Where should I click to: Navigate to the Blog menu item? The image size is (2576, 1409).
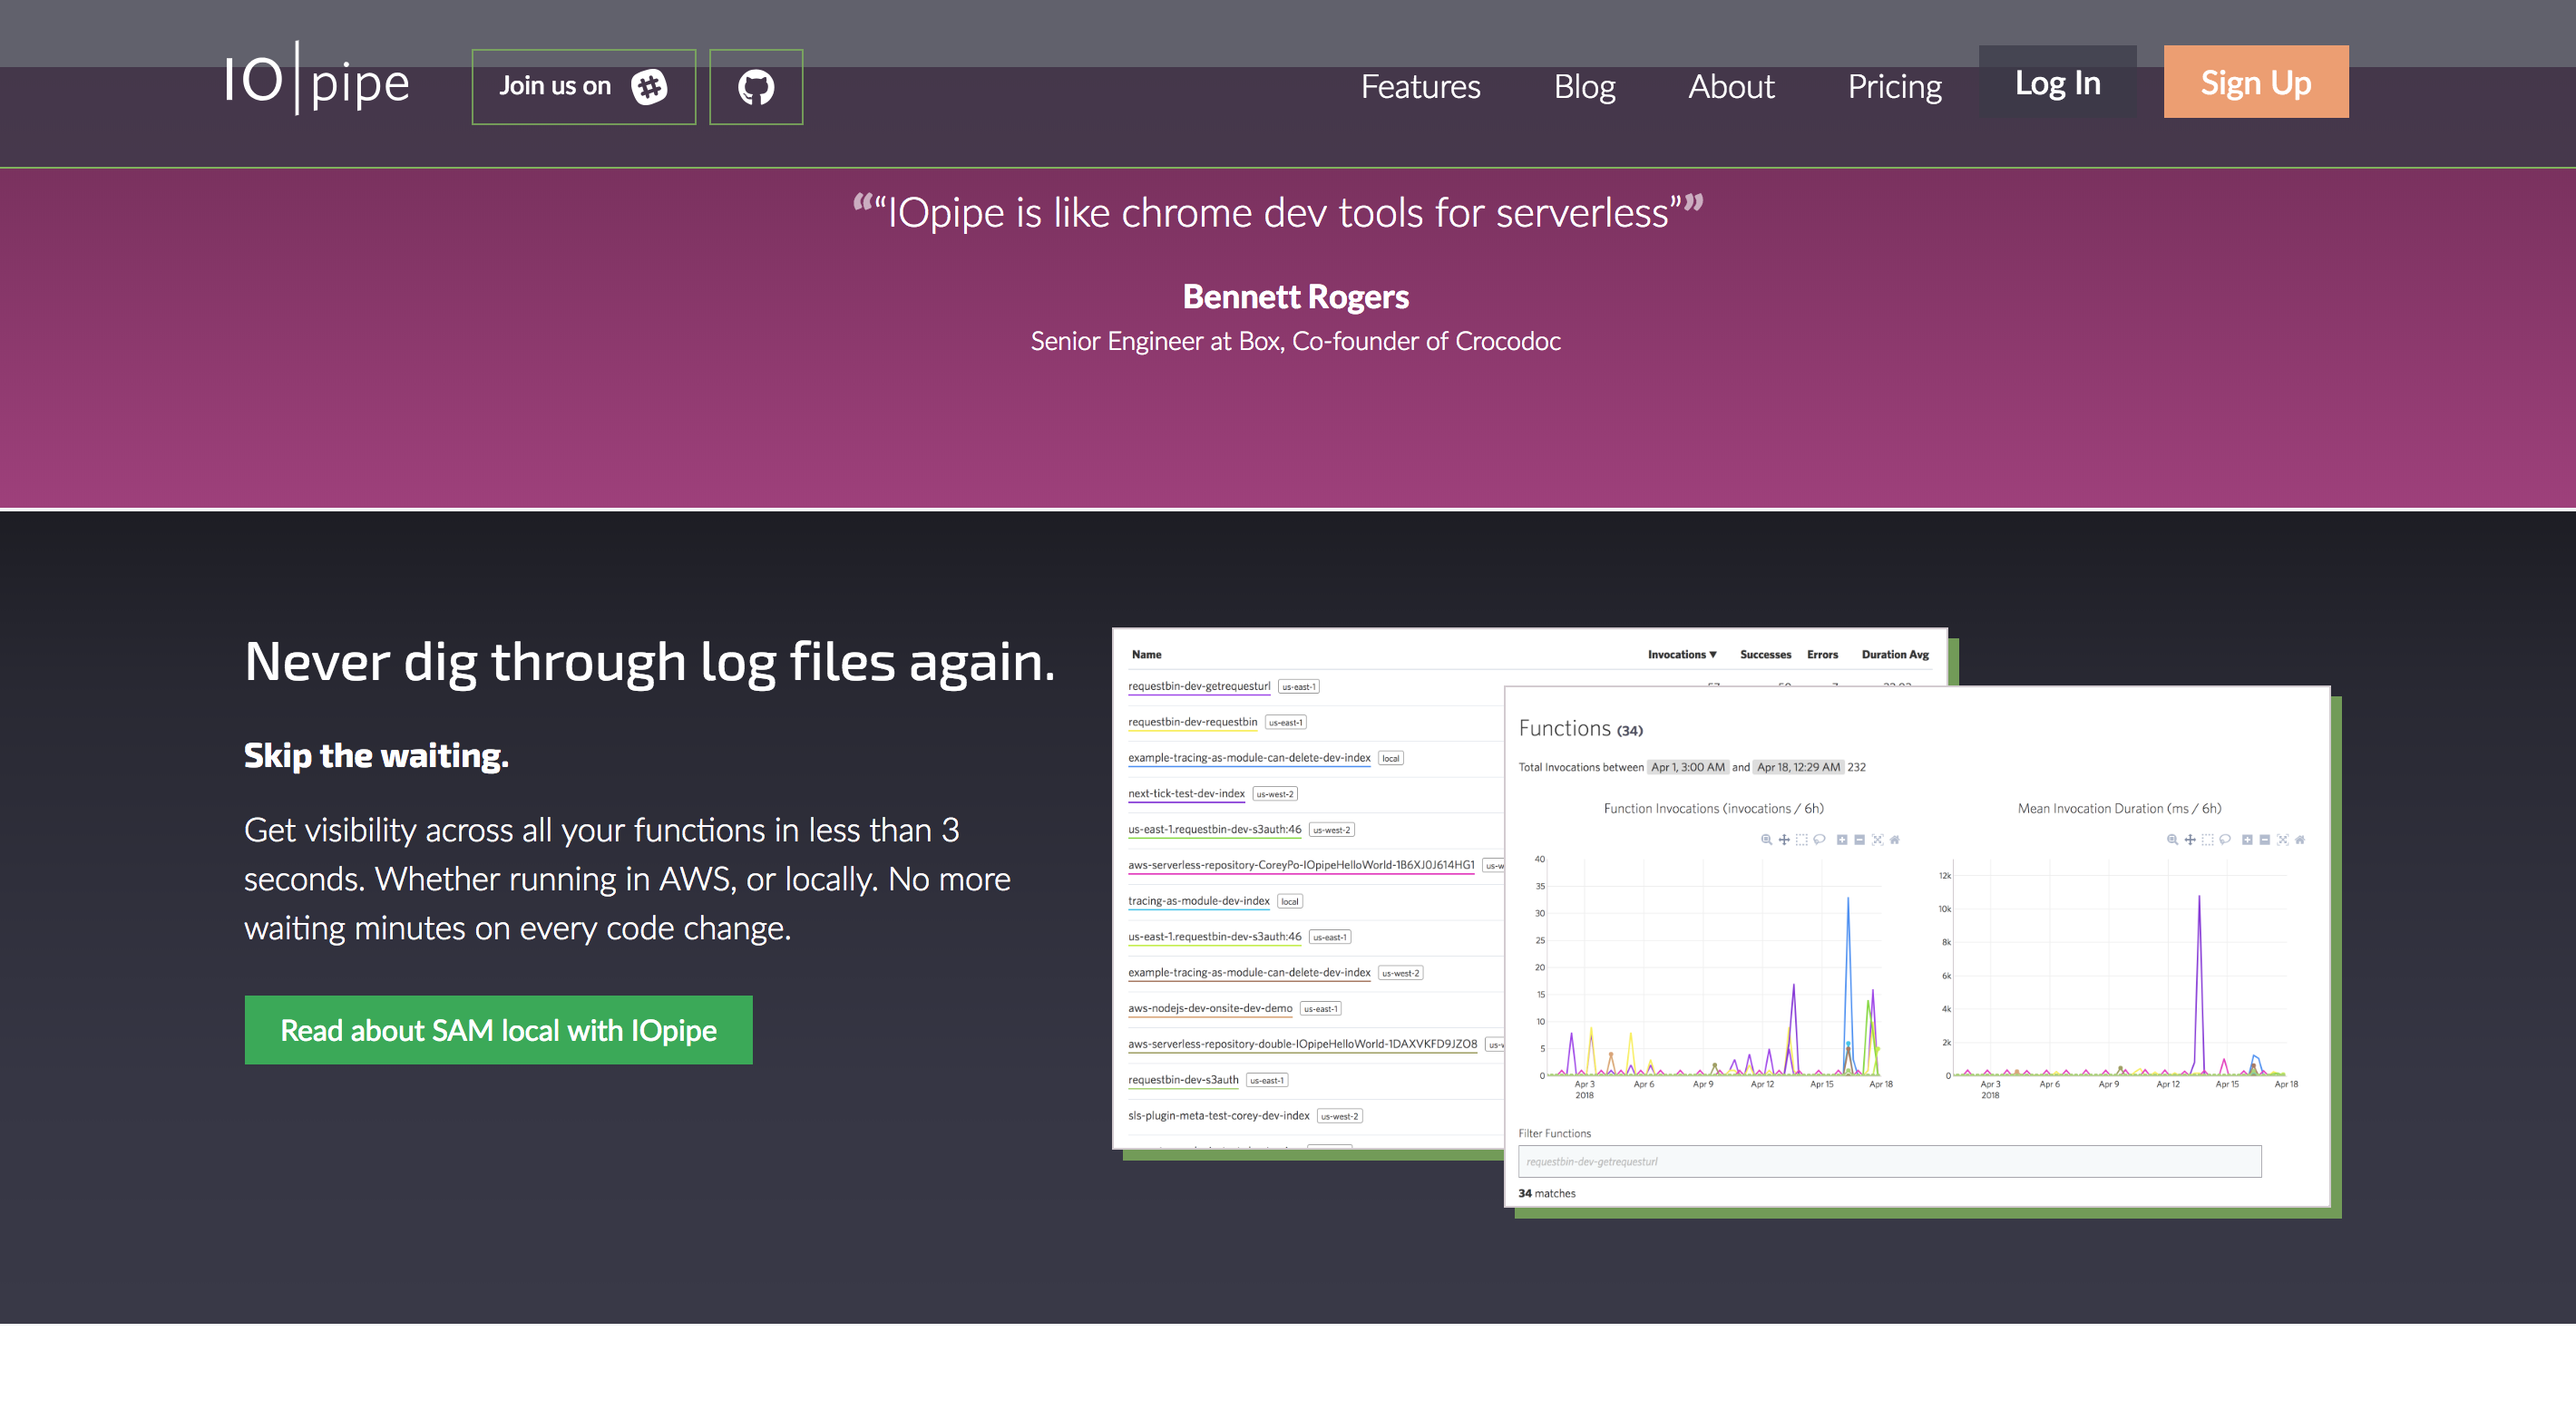point(1585,87)
